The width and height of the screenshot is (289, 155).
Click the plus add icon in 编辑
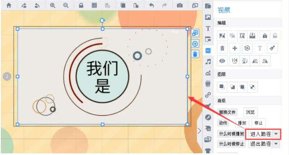tap(235, 48)
